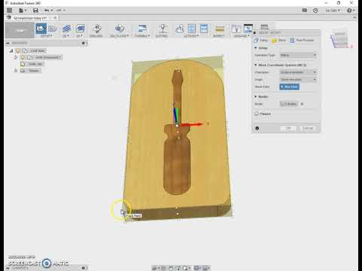Collapse the Setup section in dialog
This screenshot has width=362, height=271.
pos(256,48)
